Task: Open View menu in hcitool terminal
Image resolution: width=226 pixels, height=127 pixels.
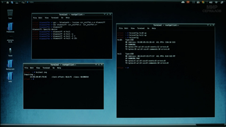Action: click(x=38, y=68)
